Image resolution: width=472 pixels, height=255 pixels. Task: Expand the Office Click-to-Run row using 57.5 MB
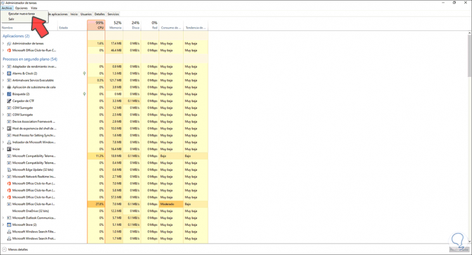pos(3,197)
